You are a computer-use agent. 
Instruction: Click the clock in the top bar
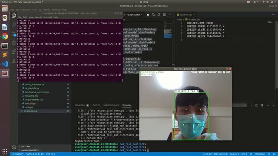(144, 2)
